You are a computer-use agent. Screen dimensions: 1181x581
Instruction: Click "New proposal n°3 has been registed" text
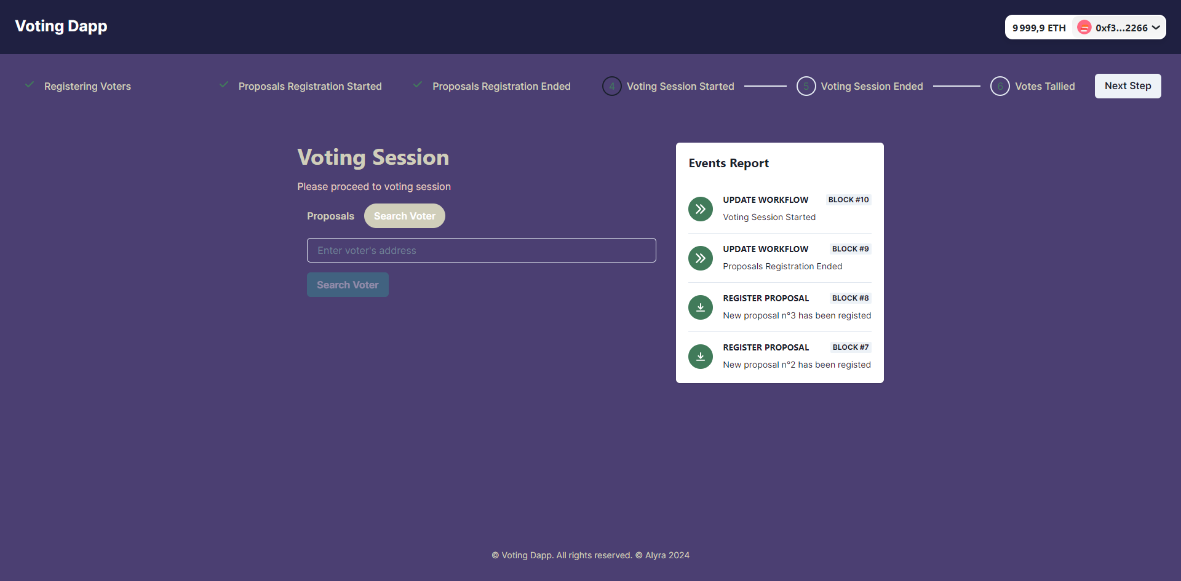point(797,315)
